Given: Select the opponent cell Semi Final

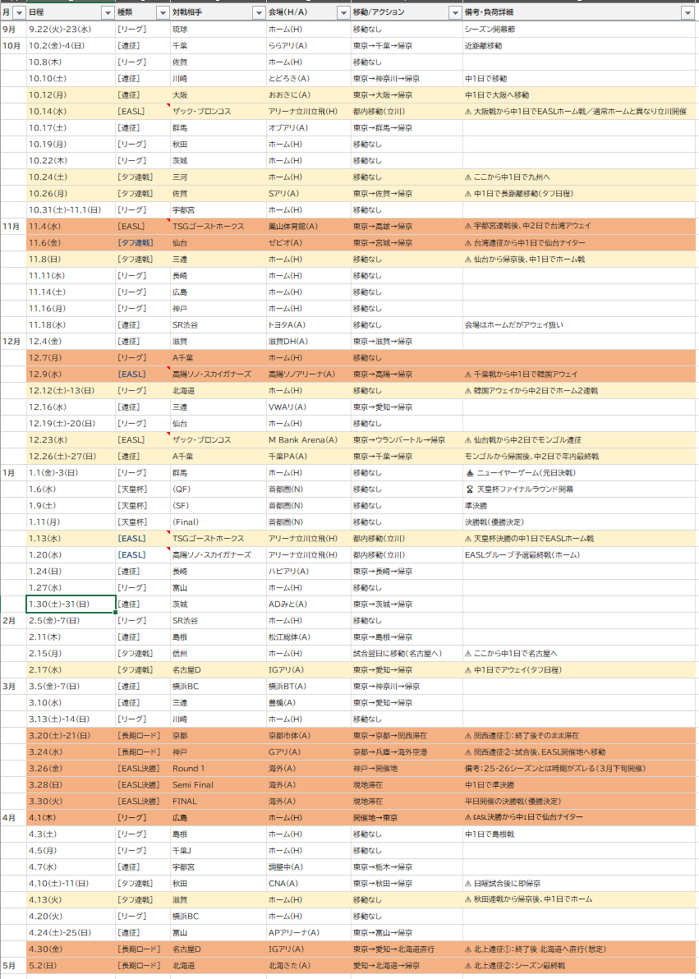Looking at the screenshot, I should [218, 785].
